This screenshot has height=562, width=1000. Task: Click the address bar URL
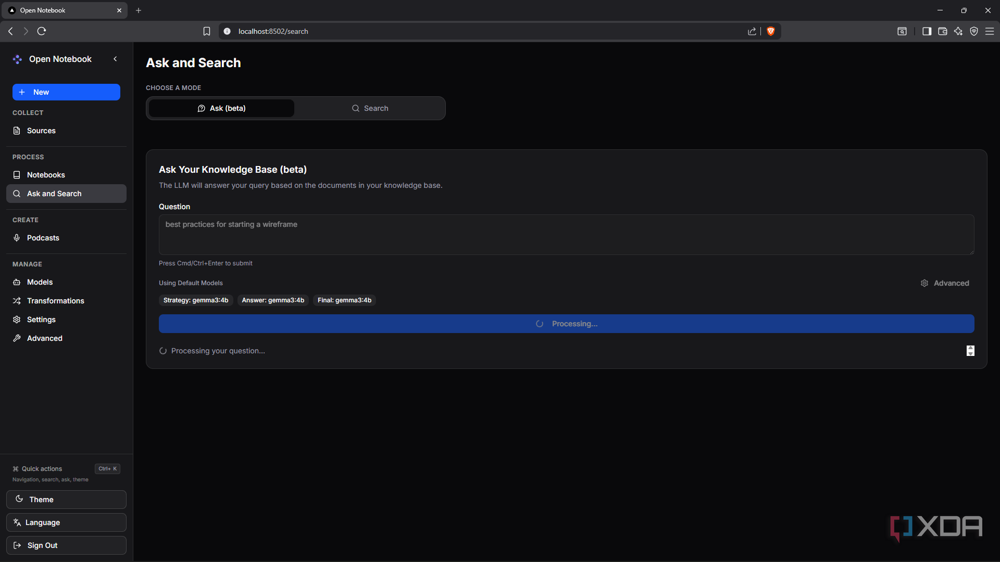point(273,31)
